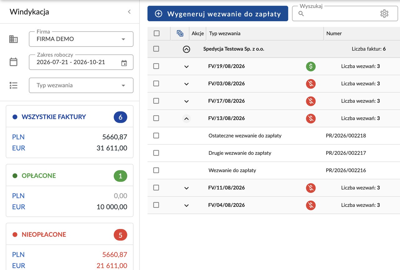This screenshot has width=400, height=270.
Task: Click the calendar icon left of Zakres roboczy
Action: pos(13,62)
